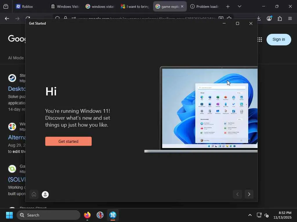This screenshot has height=222, width=297.
Task: Click the orange Get started button
Action: (68, 141)
